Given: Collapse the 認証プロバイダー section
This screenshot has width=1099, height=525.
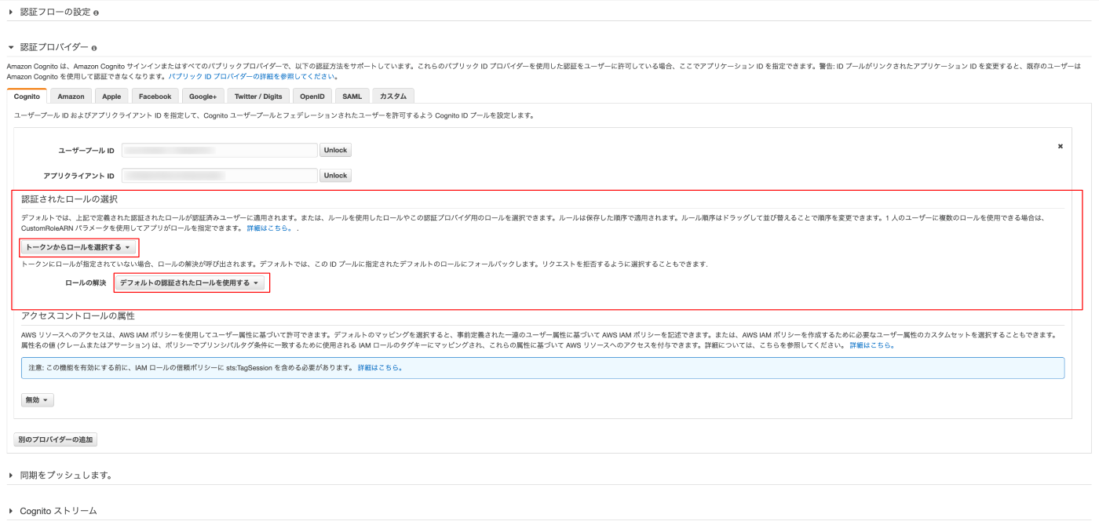Looking at the screenshot, I should pyautogui.click(x=11, y=48).
